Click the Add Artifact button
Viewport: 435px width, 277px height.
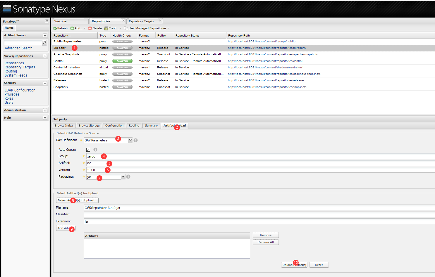66,228
